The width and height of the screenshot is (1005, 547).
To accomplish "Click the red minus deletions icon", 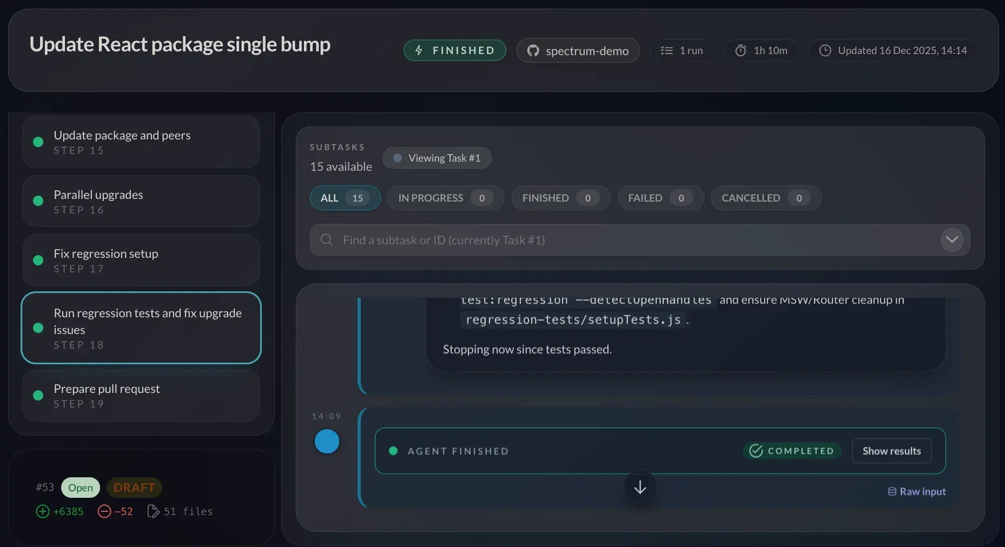I will click(104, 511).
